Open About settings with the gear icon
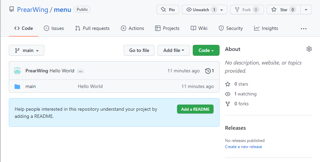 coord(309,49)
